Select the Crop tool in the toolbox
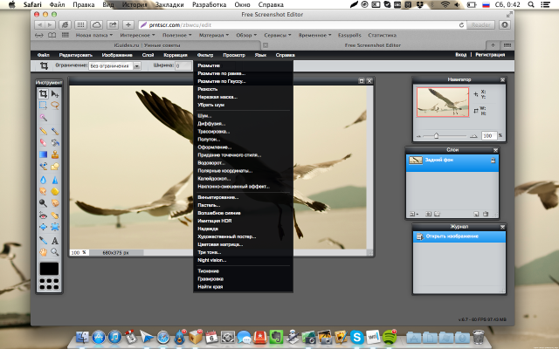 coord(43,93)
